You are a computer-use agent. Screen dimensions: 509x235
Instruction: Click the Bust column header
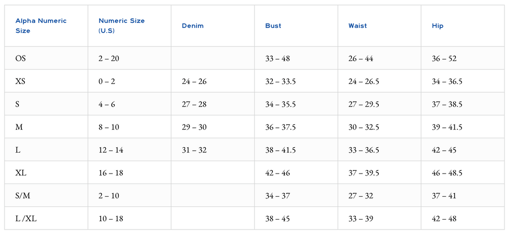point(273,26)
